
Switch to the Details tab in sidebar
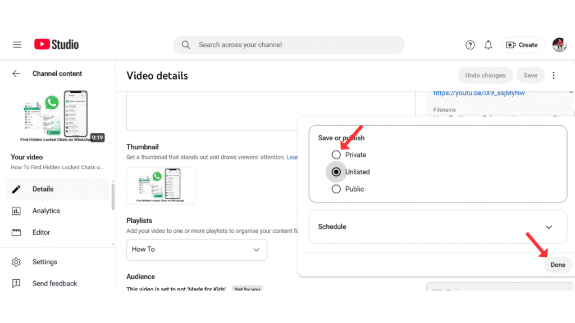tap(17, 189)
